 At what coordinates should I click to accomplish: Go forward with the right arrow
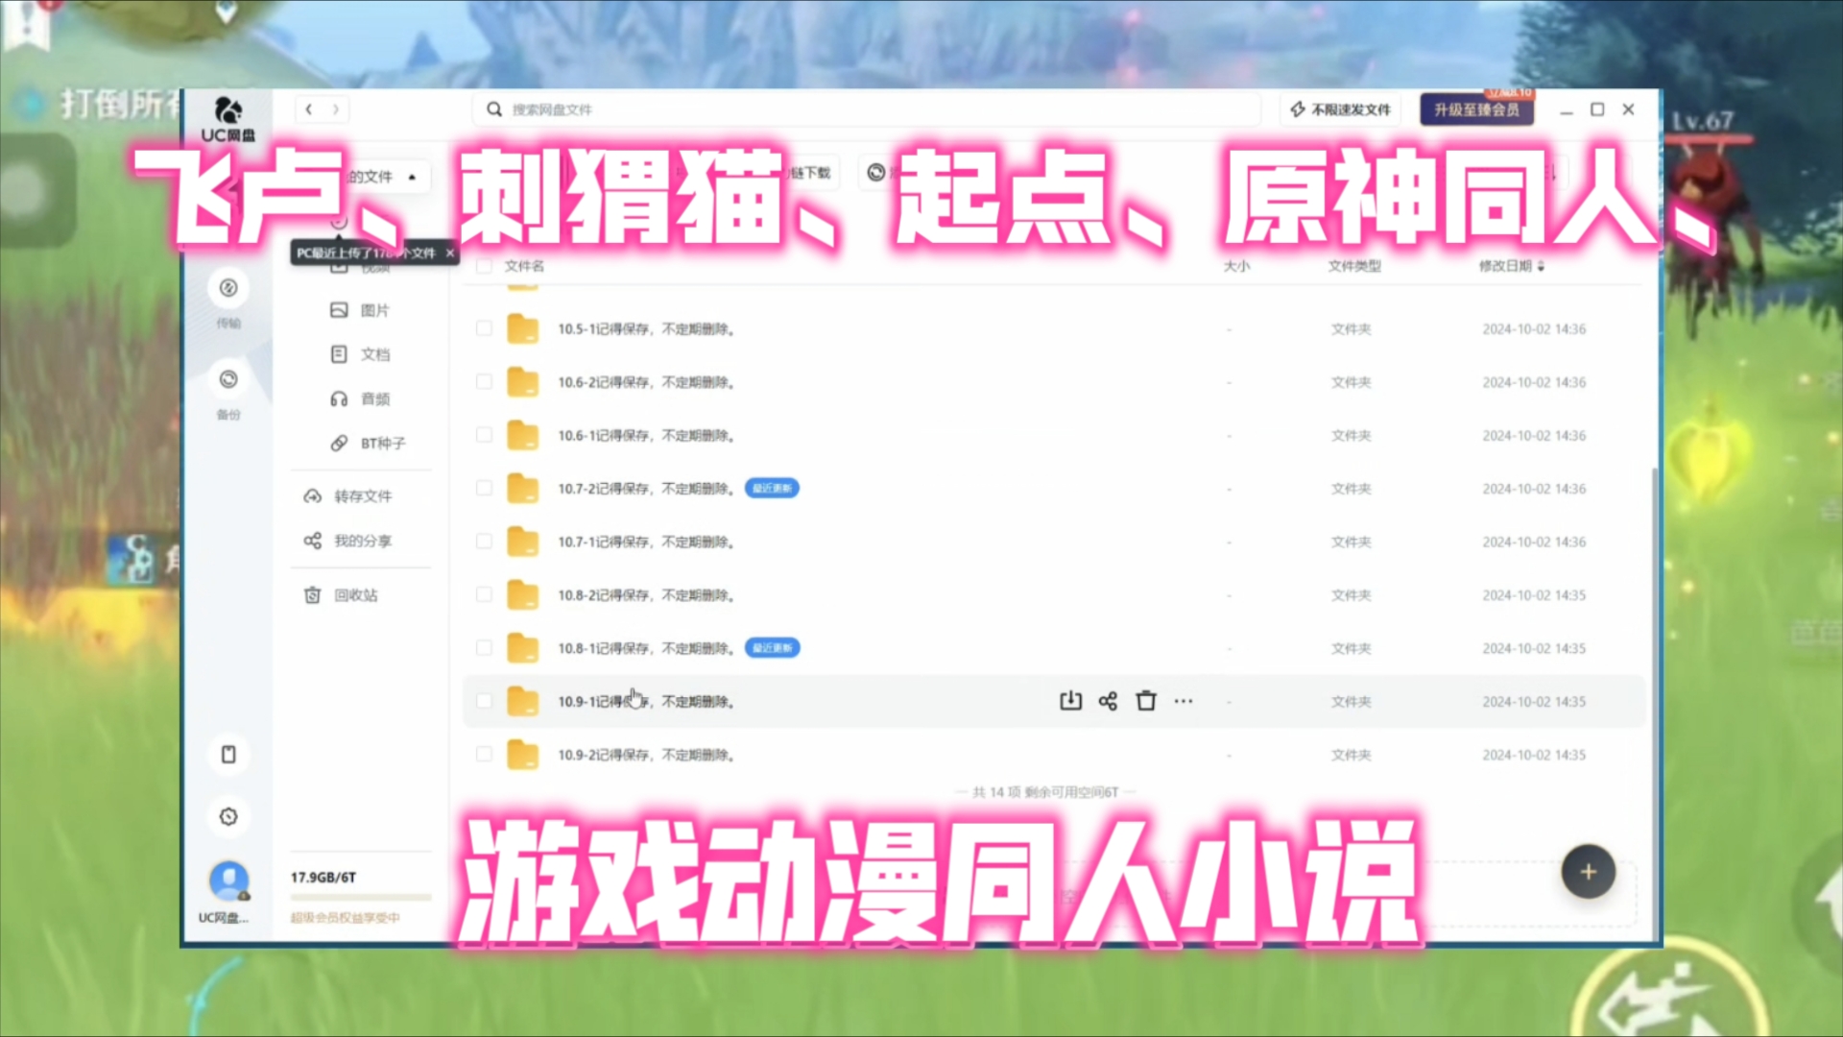[336, 109]
